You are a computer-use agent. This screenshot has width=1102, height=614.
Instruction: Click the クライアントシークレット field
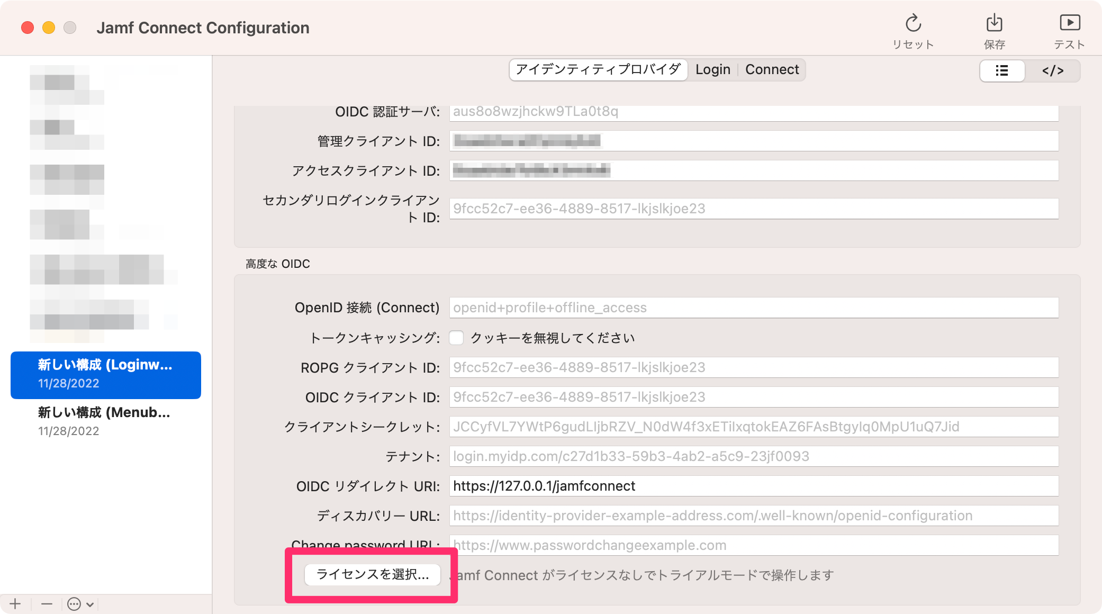754,427
